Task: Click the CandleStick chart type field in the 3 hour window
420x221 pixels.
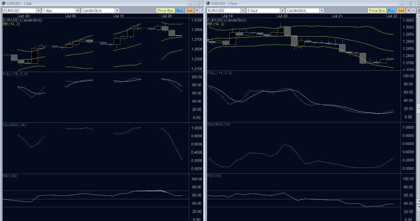Action: pyautogui.click(x=302, y=11)
